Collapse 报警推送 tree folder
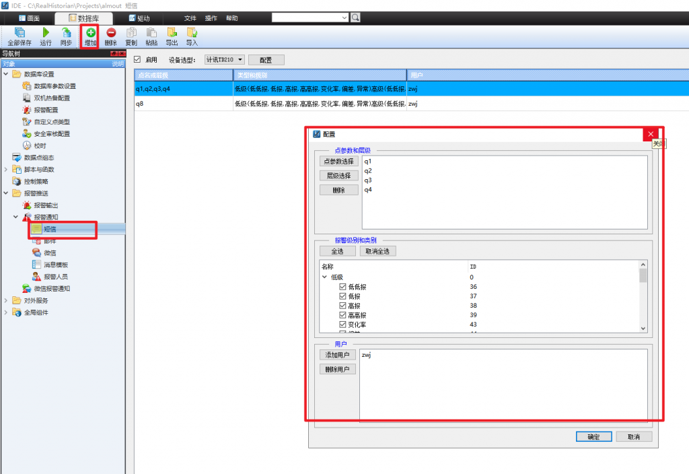The width and height of the screenshot is (689, 474). click(x=5, y=193)
